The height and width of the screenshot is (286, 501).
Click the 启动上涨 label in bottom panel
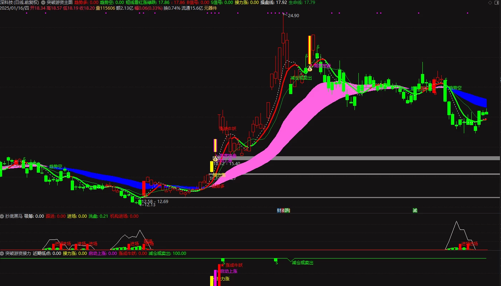pyautogui.click(x=229, y=271)
